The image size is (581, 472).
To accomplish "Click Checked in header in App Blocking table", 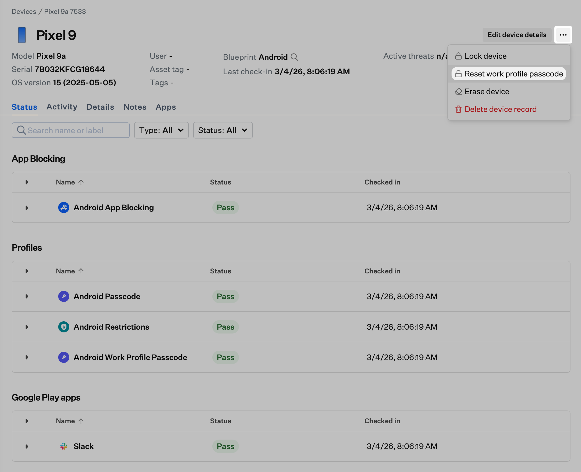I will pyautogui.click(x=382, y=182).
